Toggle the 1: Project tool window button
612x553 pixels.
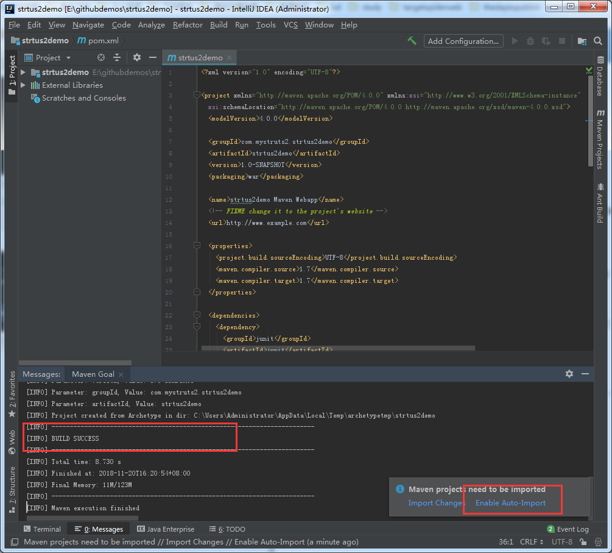(x=12, y=74)
